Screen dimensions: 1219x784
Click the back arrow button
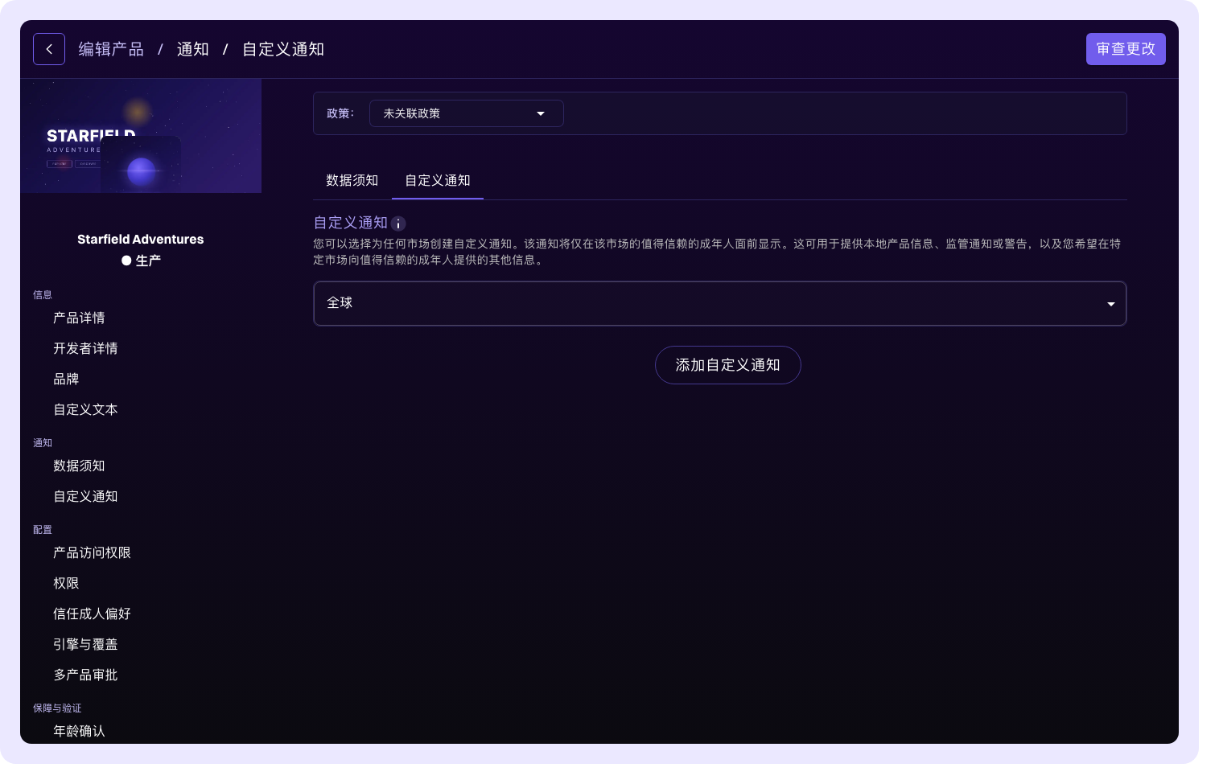coord(49,49)
